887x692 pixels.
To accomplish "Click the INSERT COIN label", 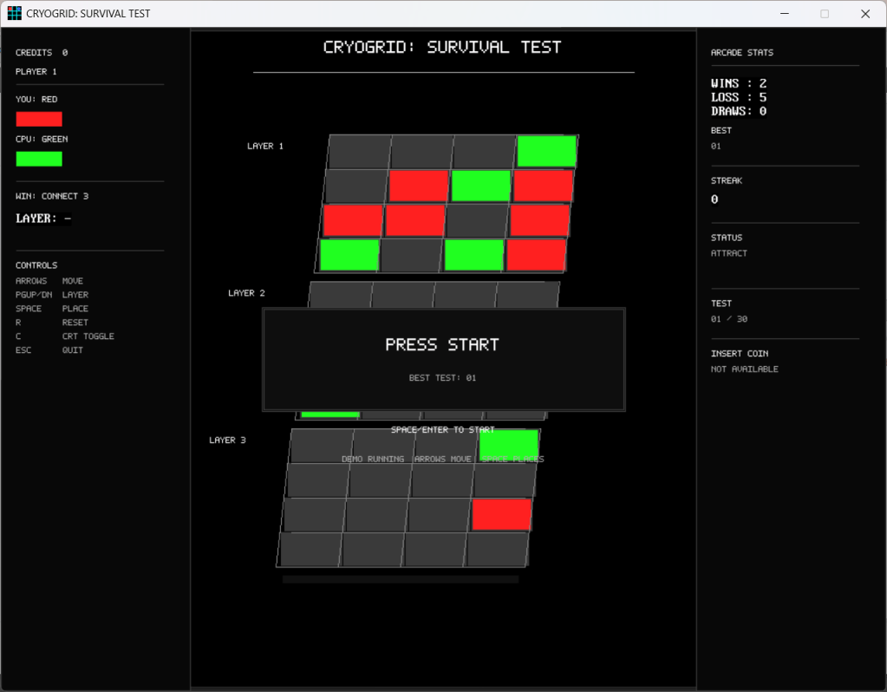I will pyautogui.click(x=739, y=354).
